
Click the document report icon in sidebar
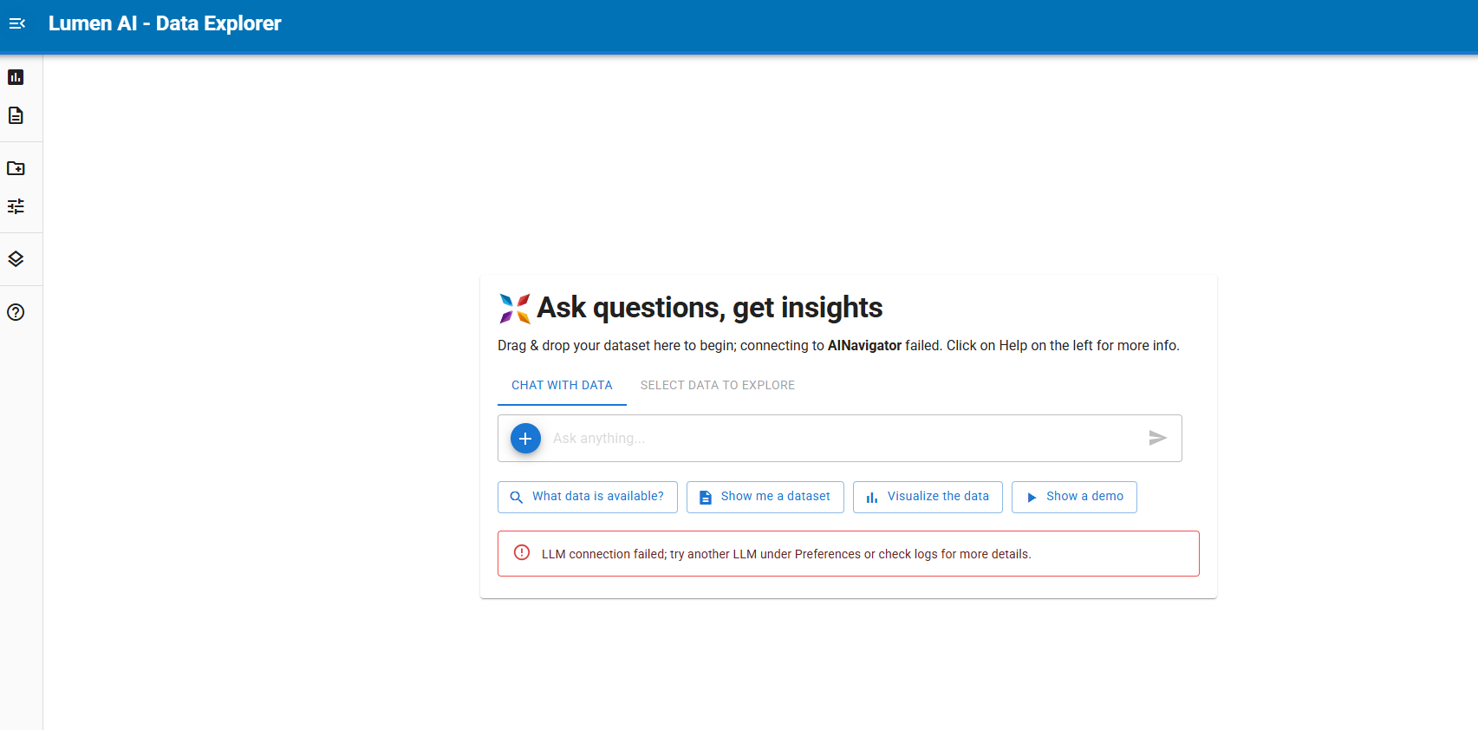click(x=16, y=115)
